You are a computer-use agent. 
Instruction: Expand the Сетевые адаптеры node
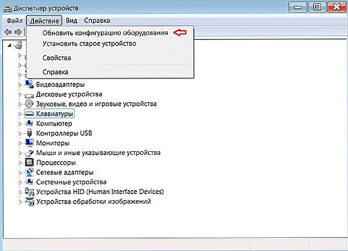click(20, 173)
